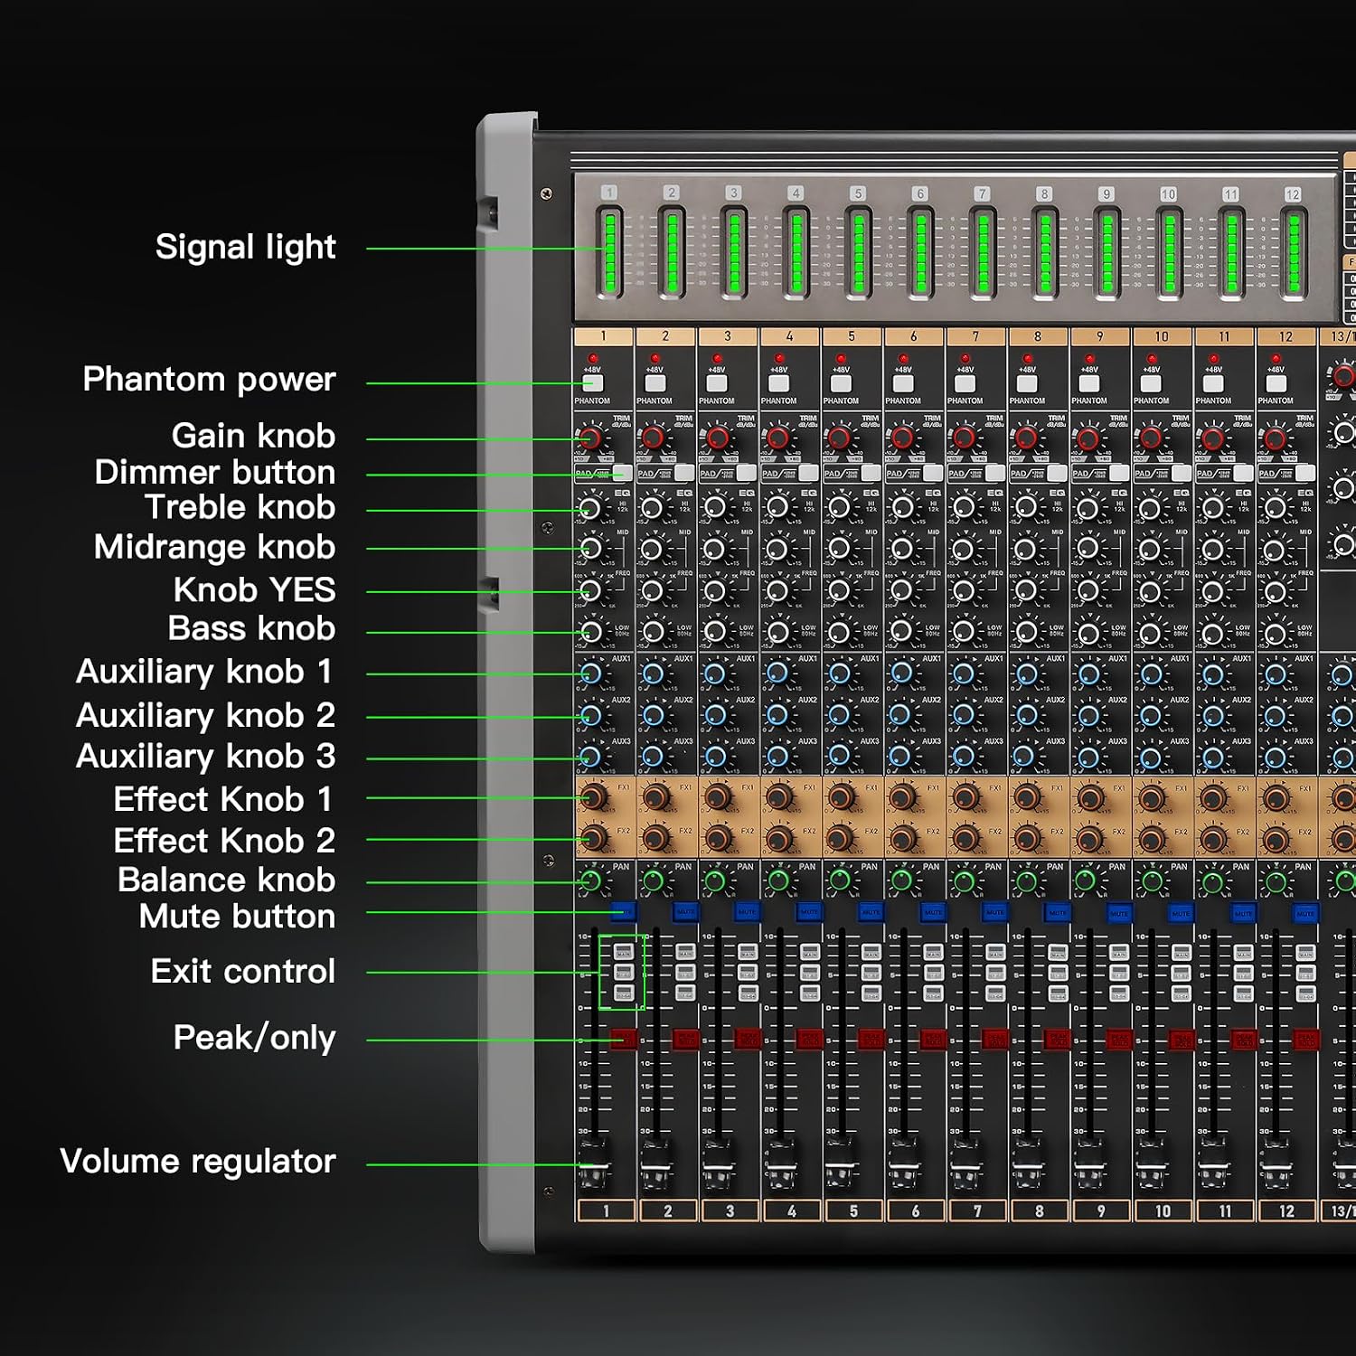Enable +48V phantom power on channel 5
Image resolution: width=1356 pixels, height=1356 pixels.
click(842, 383)
